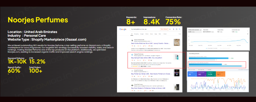Click the Swiss Arabian UAE site favicon
This screenshot has width=256, height=102.
[132, 40]
